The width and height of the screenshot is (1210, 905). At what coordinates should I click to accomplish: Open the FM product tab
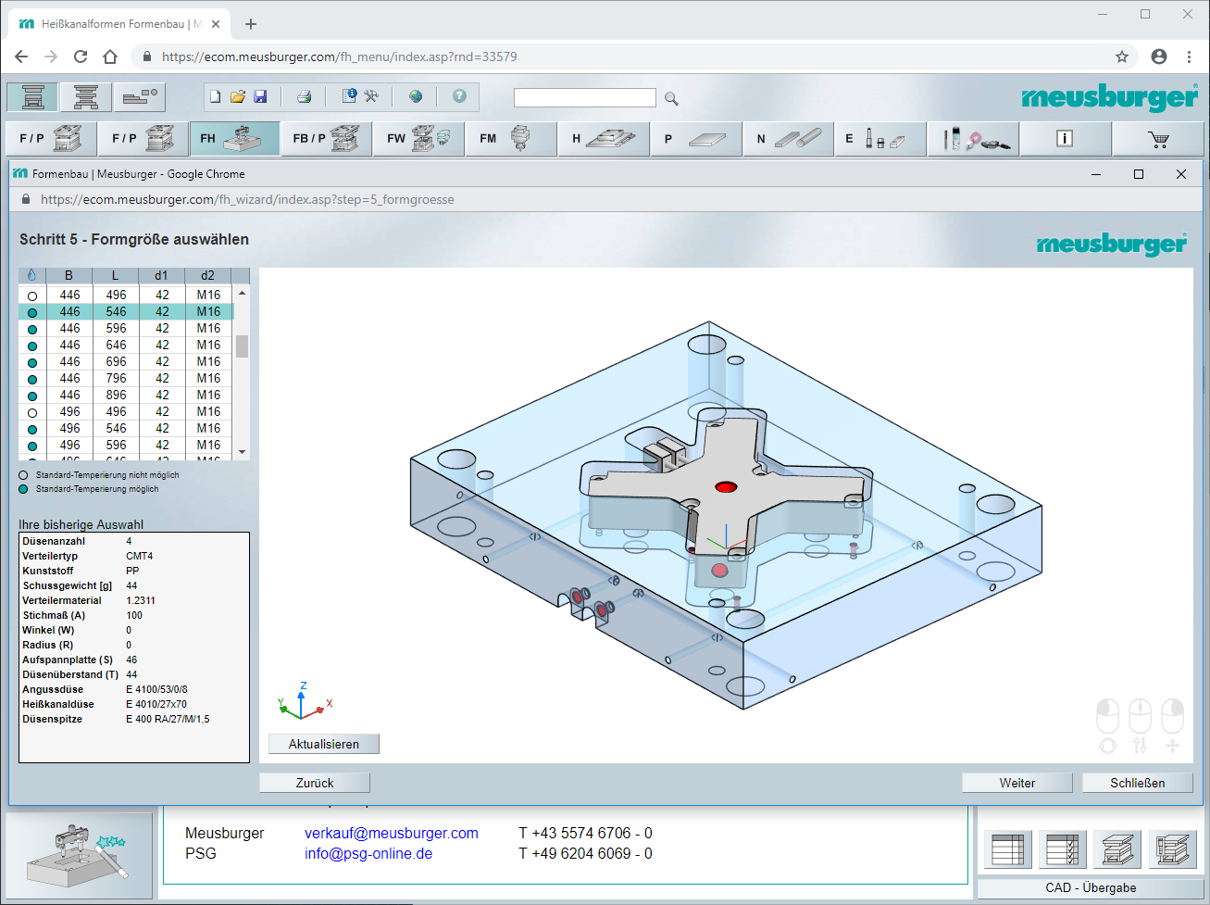pos(510,139)
